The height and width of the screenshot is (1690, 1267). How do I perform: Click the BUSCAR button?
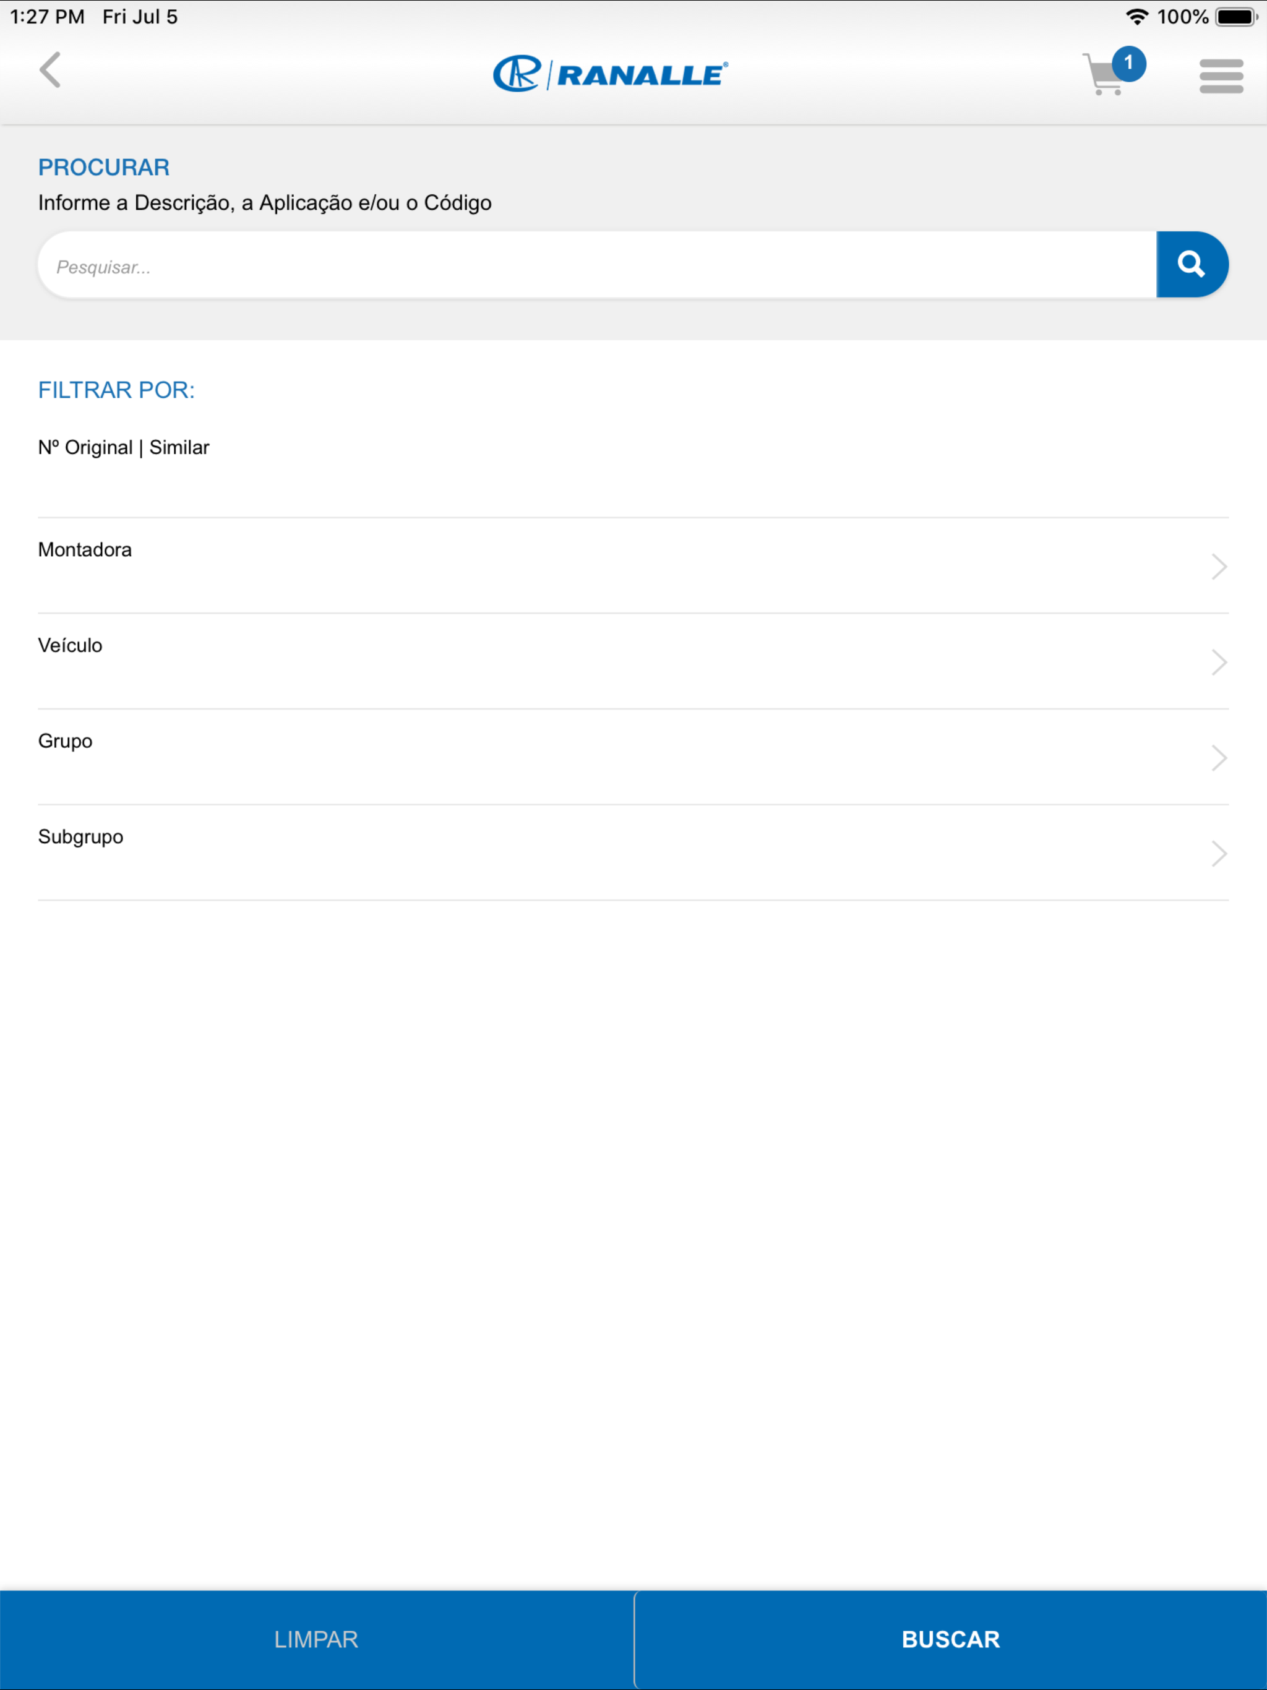(x=951, y=1639)
